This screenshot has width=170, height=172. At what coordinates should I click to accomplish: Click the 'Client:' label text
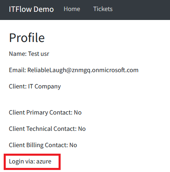pyautogui.click(x=18, y=86)
